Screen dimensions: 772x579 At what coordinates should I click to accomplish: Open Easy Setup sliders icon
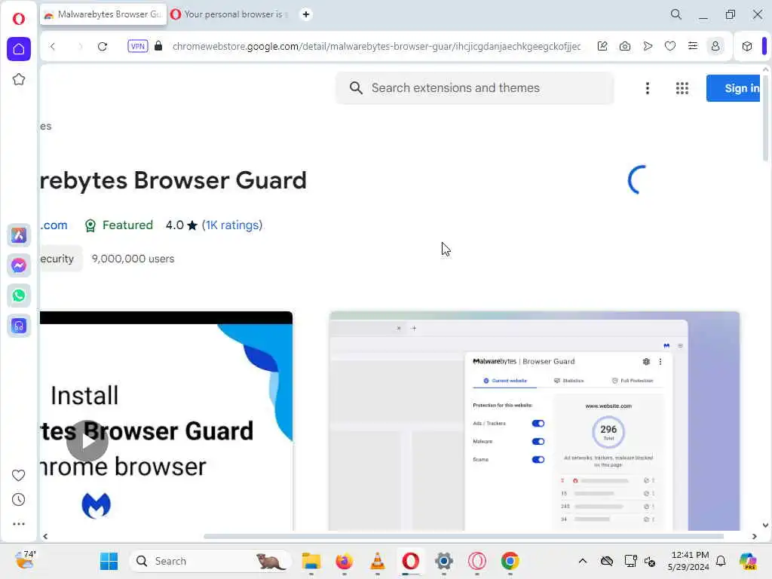693,46
